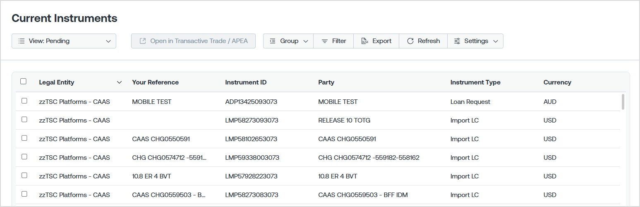Viewport: 640px width, 207px height.
Task: Sort by the Your Reference column header
Action: pos(156,82)
